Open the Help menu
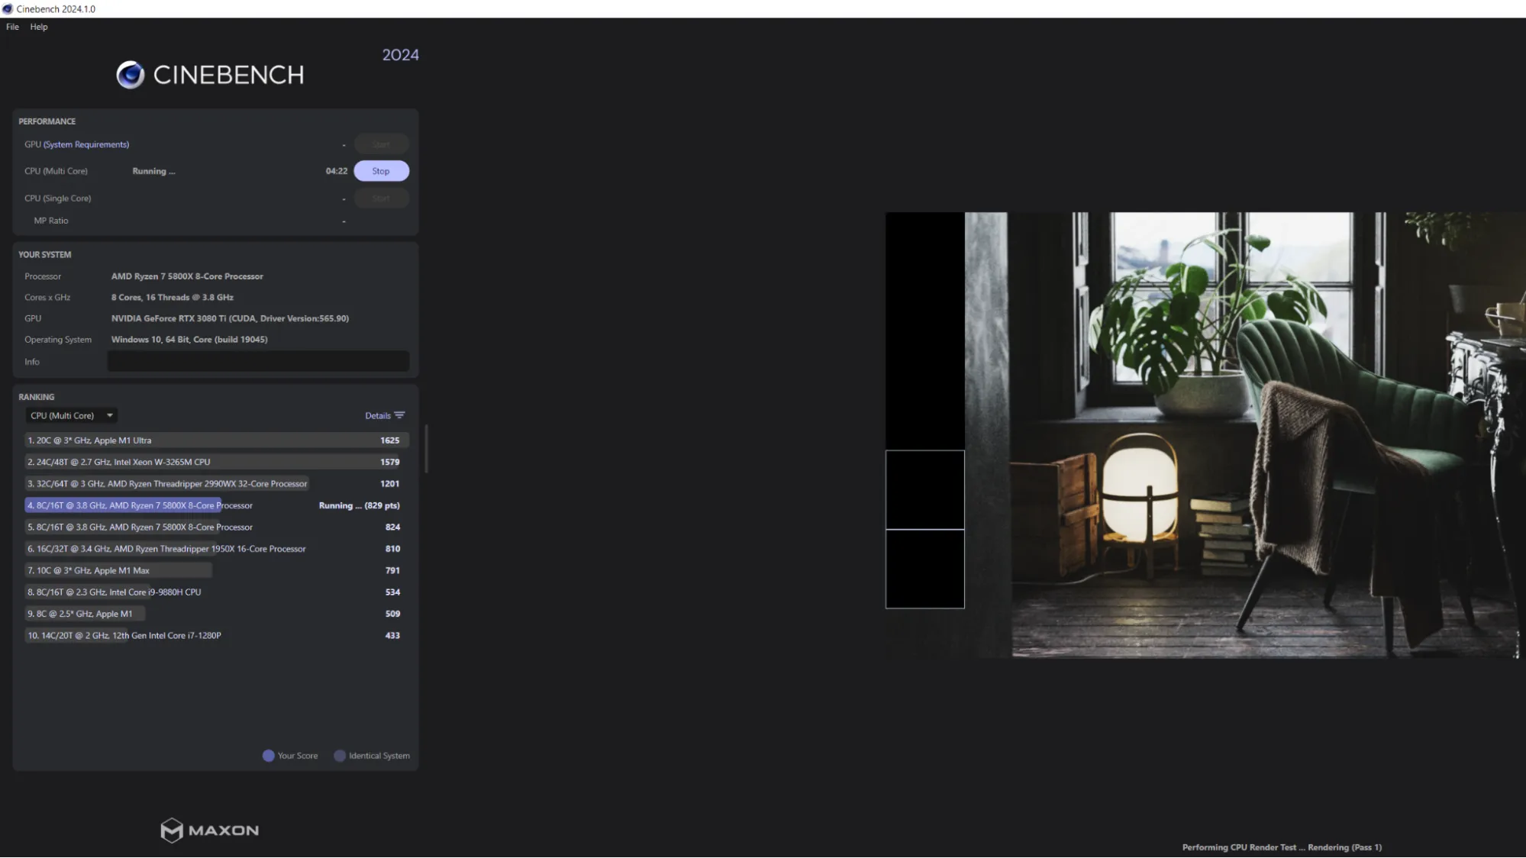Image resolution: width=1526 pixels, height=858 pixels. point(39,27)
